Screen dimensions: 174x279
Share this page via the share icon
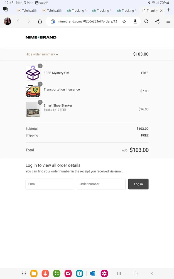[157, 21]
